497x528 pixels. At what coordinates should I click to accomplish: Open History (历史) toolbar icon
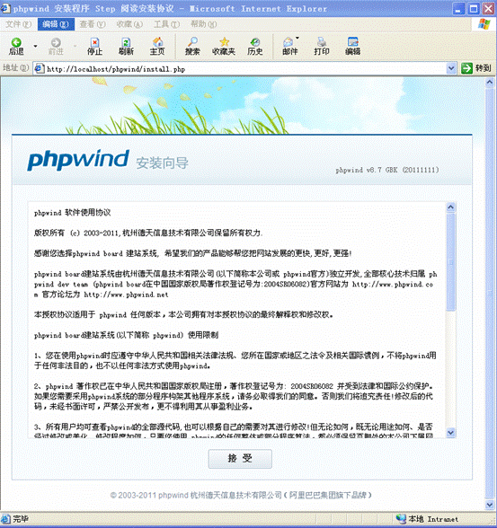coord(255,46)
